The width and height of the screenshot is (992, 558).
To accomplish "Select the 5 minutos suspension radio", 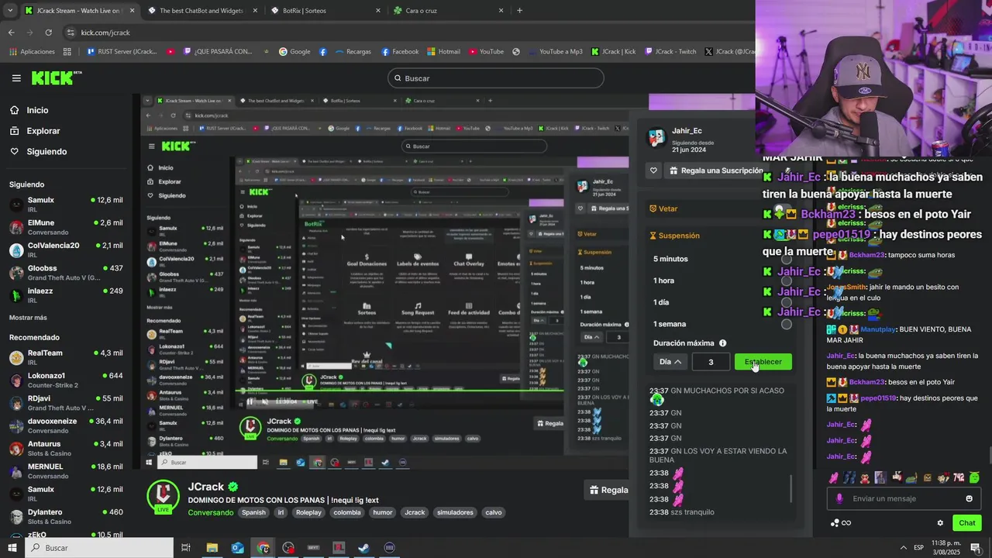I will pos(787,260).
